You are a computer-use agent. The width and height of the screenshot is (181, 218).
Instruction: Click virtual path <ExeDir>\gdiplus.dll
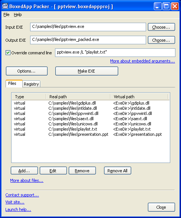coord(131,103)
